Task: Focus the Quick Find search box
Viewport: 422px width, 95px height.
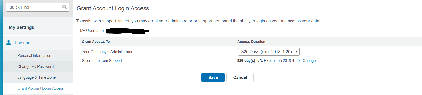Action: click(x=37, y=7)
